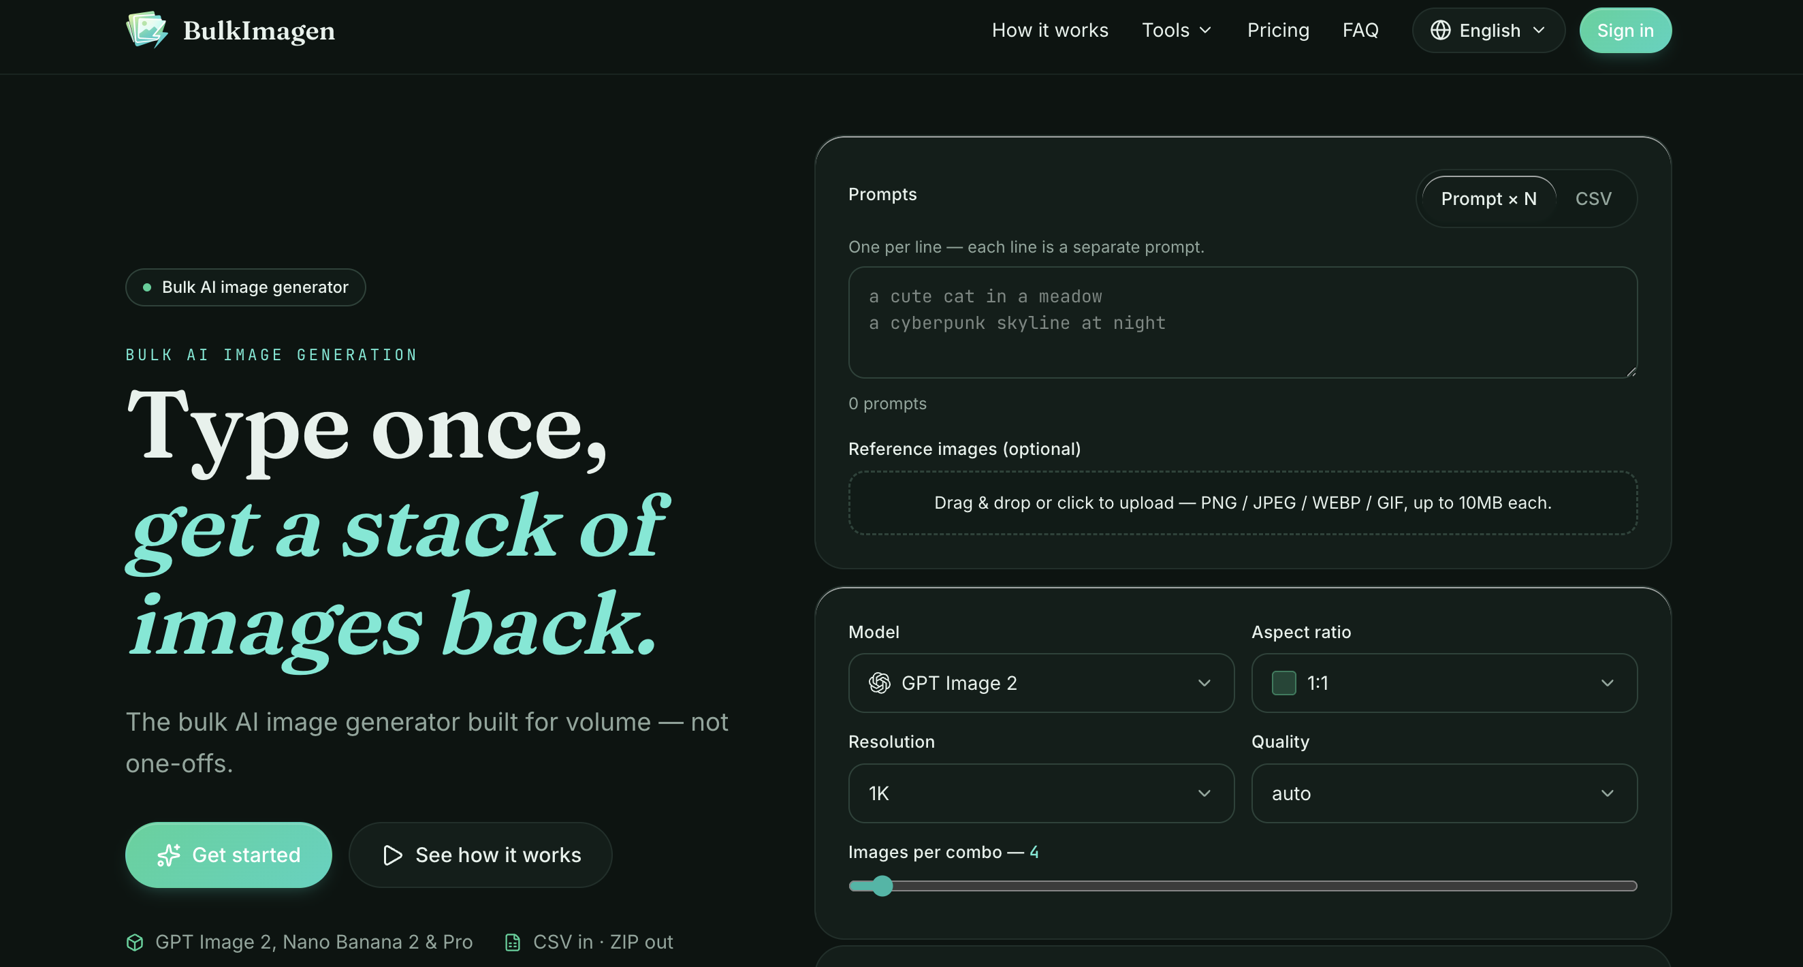Click the 'Images per combo — 4' label
Image resolution: width=1803 pixels, height=967 pixels.
point(943,852)
